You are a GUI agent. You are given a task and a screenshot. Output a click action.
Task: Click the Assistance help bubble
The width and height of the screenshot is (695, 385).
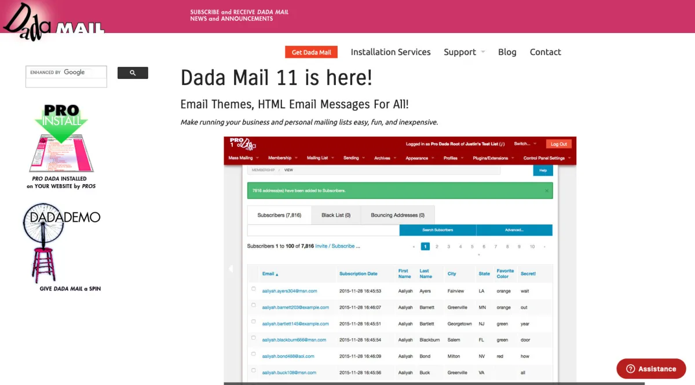click(x=651, y=369)
